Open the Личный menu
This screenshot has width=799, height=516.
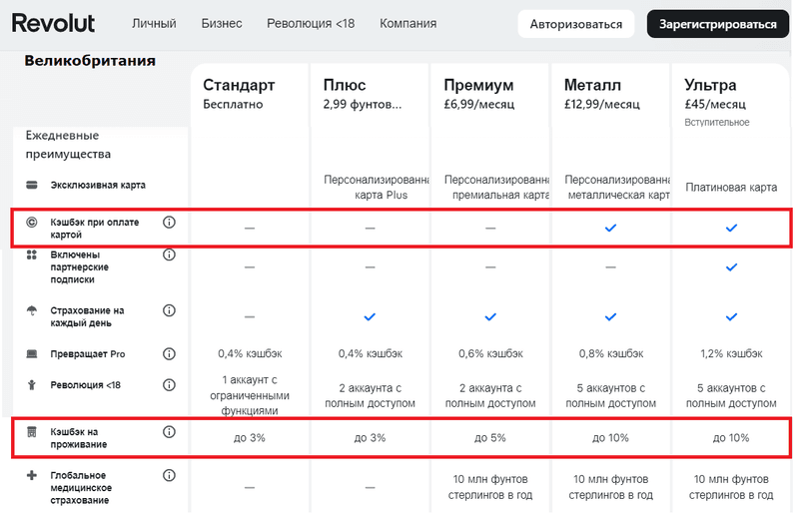pos(154,23)
